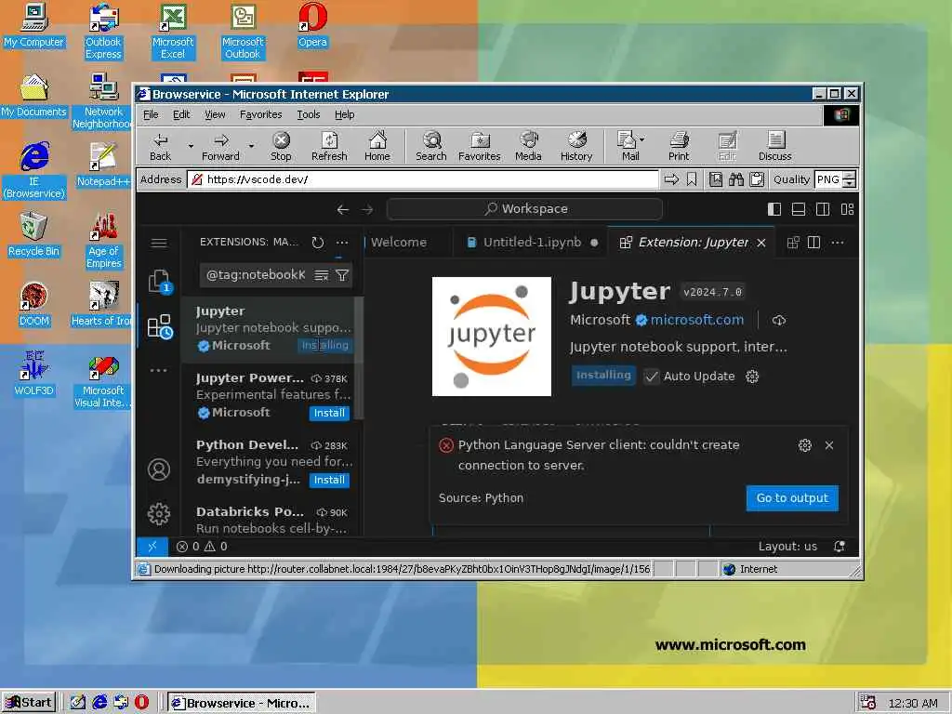
Task: Show errors and warnings in status bar
Action: coord(202,547)
